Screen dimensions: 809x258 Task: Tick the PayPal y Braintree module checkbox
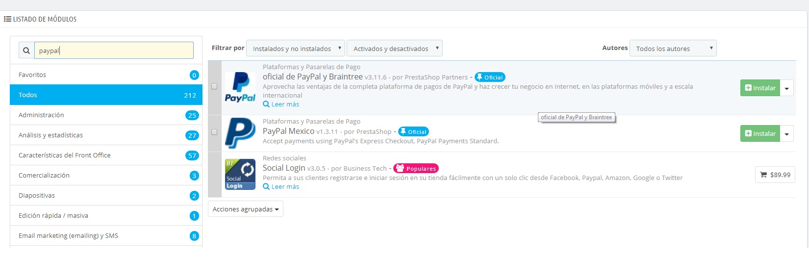pyautogui.click(x=214, y=86)
